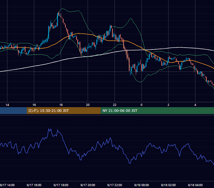Click the 9/18 02:00 date label
This screenshot has width=214, height=188.
point(168,185)
